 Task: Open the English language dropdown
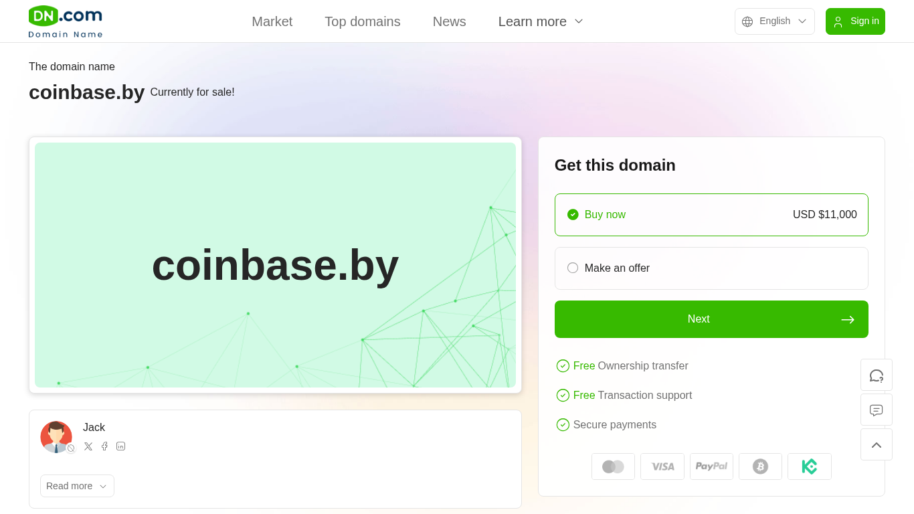pos(774,21)
